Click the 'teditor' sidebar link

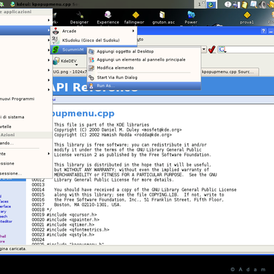(6, 221)
